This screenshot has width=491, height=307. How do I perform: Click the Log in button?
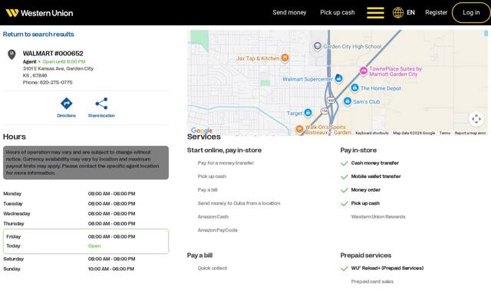click(471, 12)
